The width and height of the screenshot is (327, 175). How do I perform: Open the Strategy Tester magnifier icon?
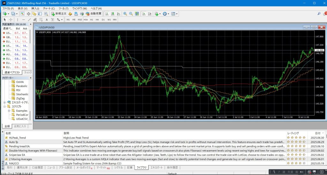coord(46,14)
